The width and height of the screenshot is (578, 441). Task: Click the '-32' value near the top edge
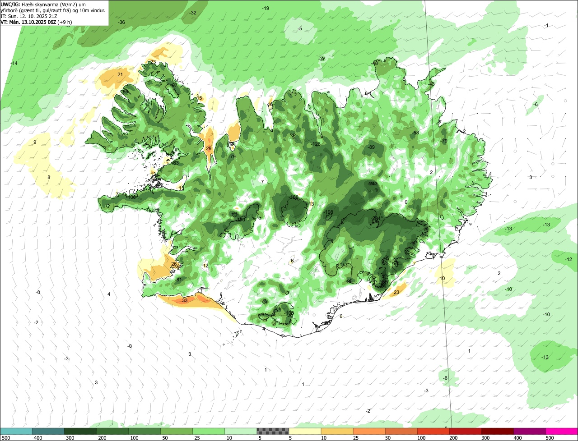click(193, 13)
